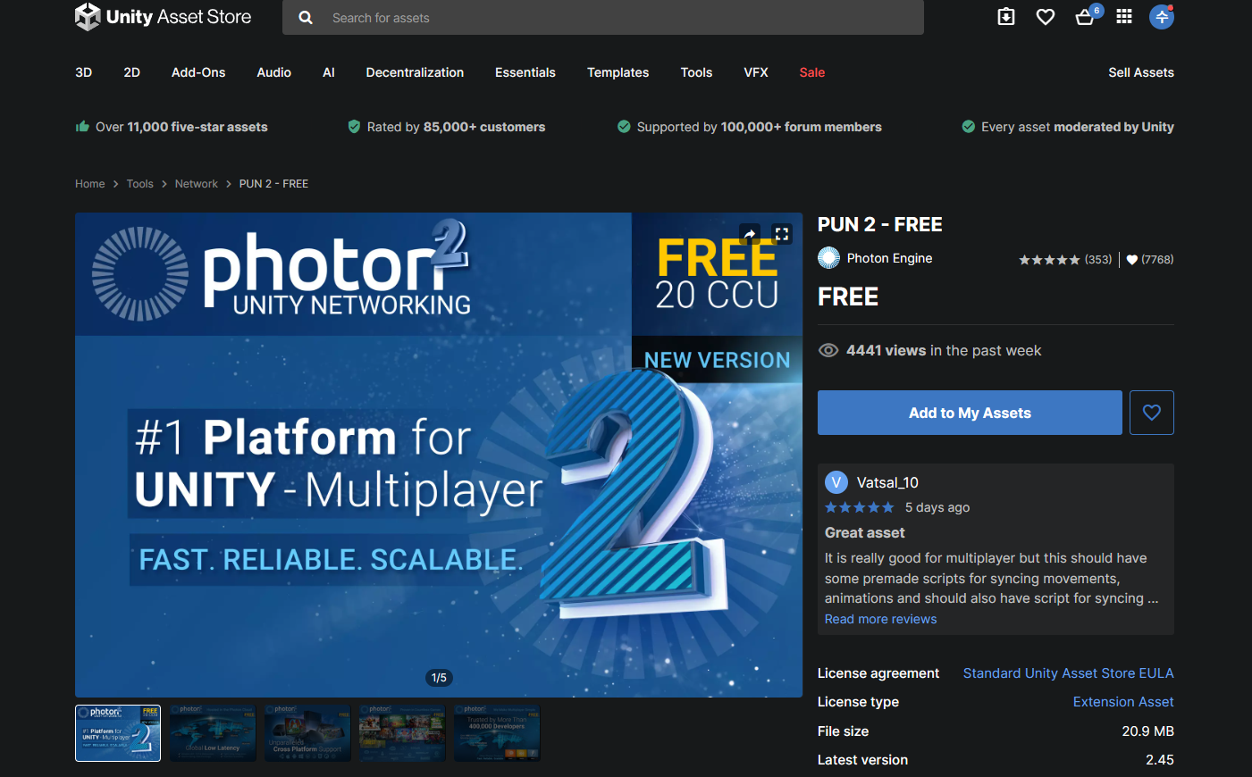Click the 2.45 latest version value

pyautogui.click(x=1160, y=760)
